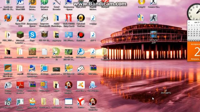The image size is (200, 112).
Task: Launch Format Factory shortcut
Action: coord(8,85)
